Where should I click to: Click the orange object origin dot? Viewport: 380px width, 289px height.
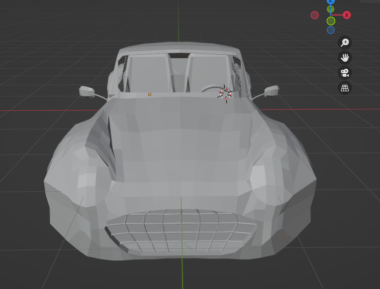(x=149, y=94)
